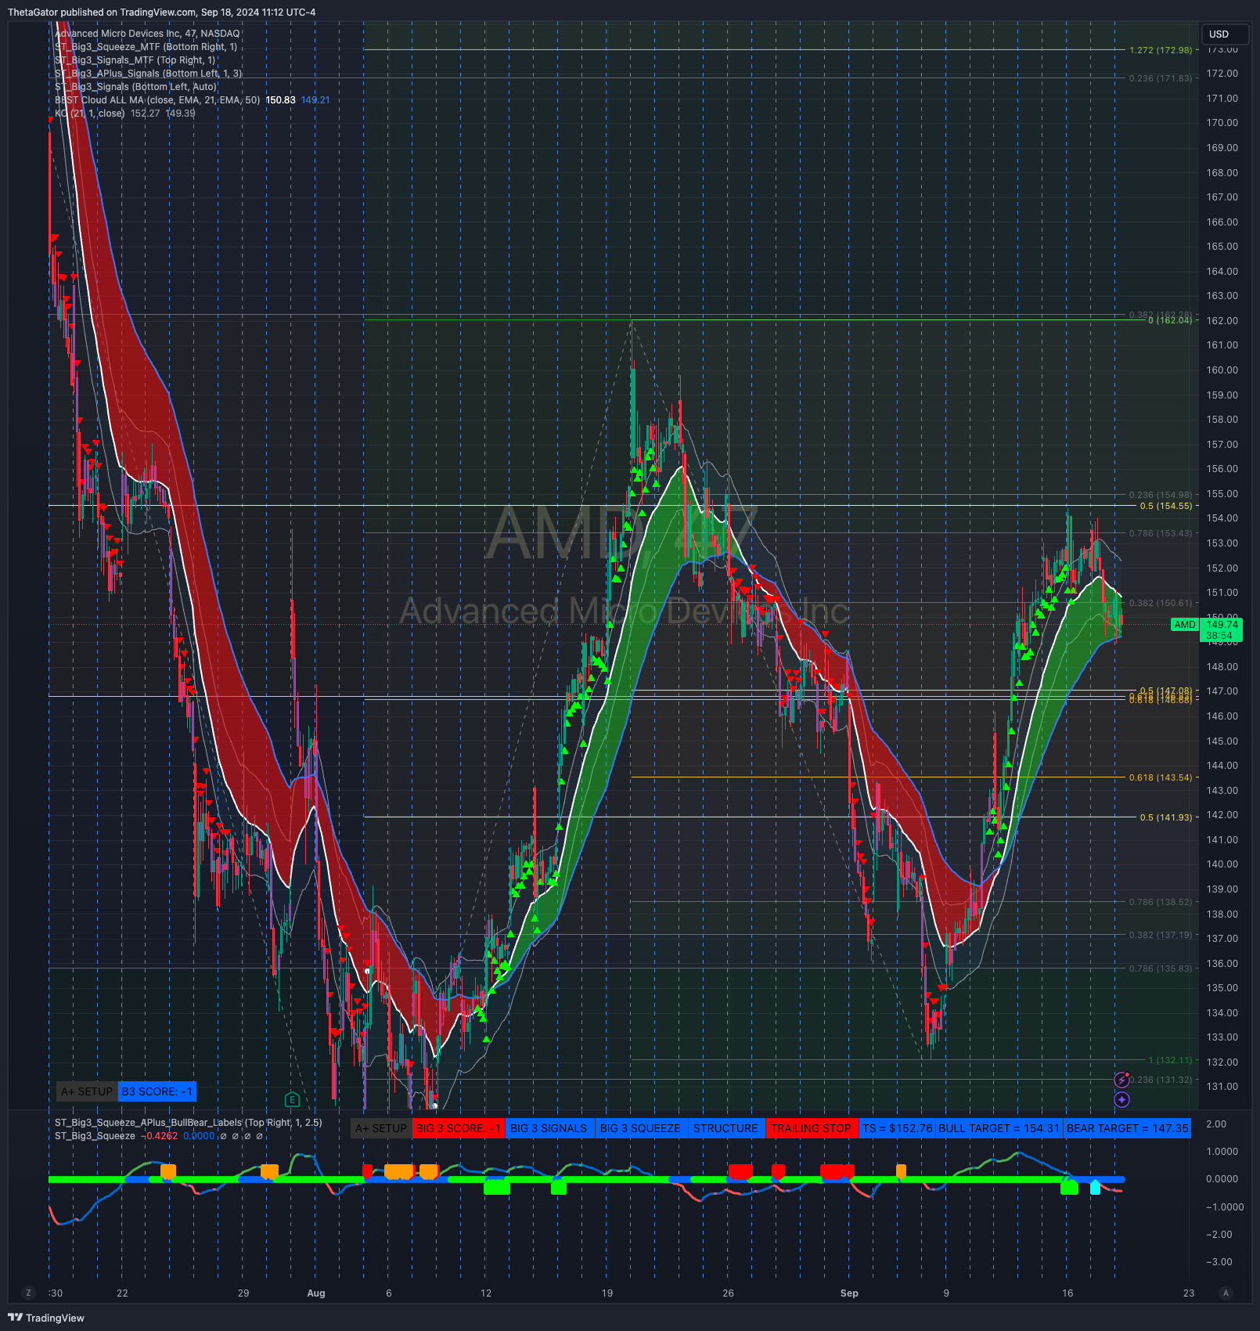Image resolution: width=1260 pixels, height=1331 pixels.
Task: Open the green E earnings marker
Action: point(292,1099)
